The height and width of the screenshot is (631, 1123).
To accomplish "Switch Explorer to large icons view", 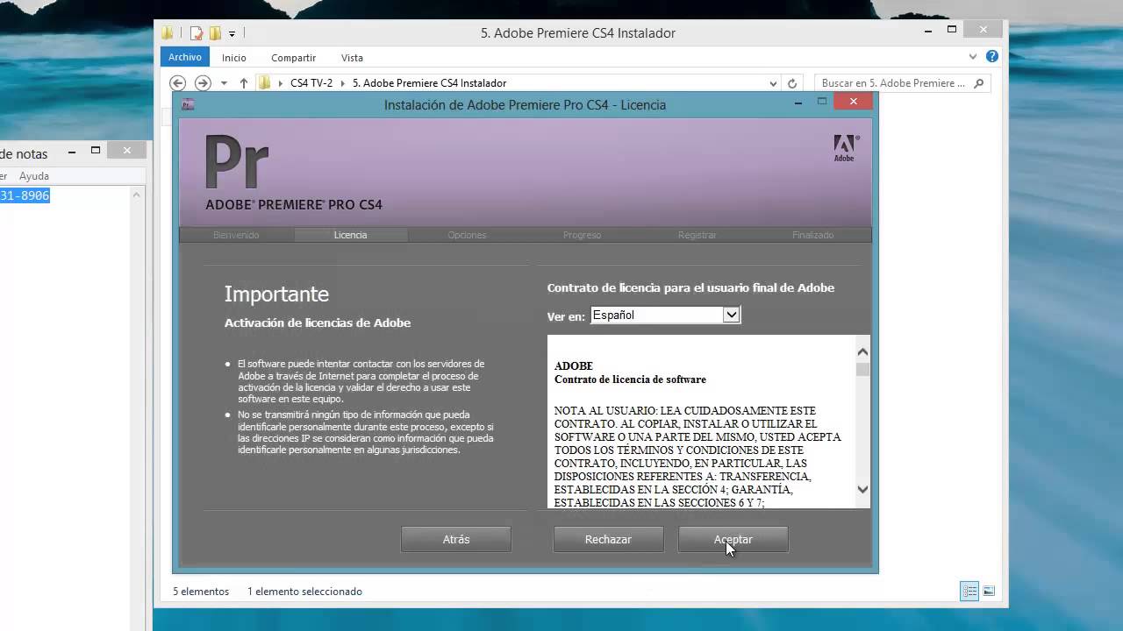I will point(989,592).
